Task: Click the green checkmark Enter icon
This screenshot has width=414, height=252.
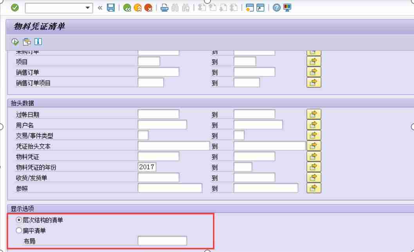Action: pyautogui.click(x=15, y=8)
